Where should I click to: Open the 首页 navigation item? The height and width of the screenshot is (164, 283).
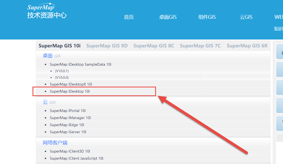(129, 17)
